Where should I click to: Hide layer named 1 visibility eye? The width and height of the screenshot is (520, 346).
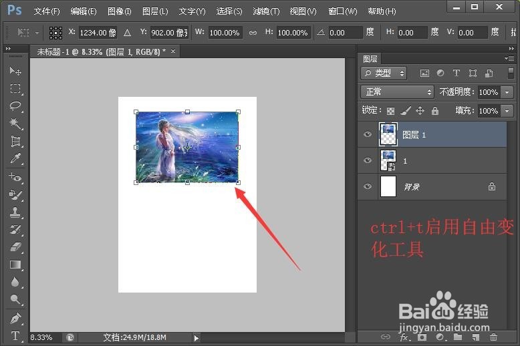(368, 160)
